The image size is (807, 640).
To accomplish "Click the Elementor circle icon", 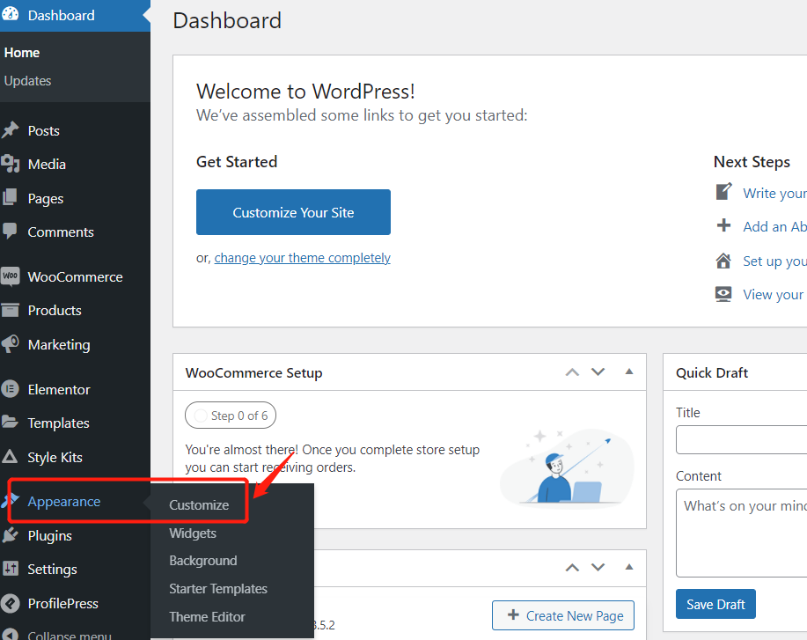I will pos(11,389).
